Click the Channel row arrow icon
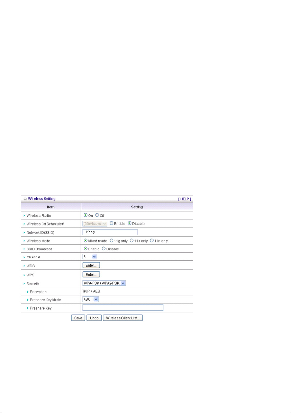This screenshot has width=291, height=413. pyautogui.click(x=25, y=257)
